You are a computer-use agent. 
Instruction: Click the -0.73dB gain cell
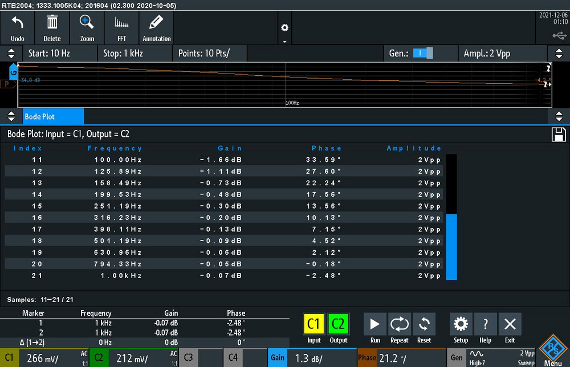(221, 183)
